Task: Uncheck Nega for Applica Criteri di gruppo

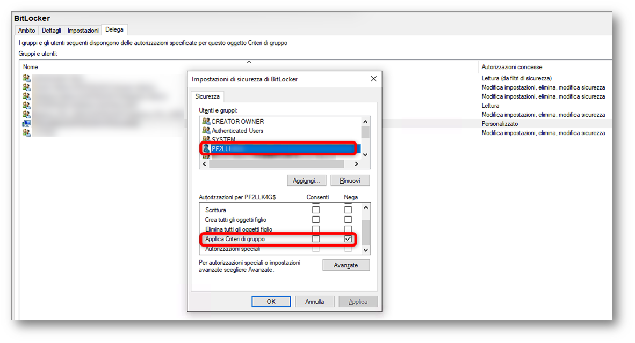Action: point(348,239)
